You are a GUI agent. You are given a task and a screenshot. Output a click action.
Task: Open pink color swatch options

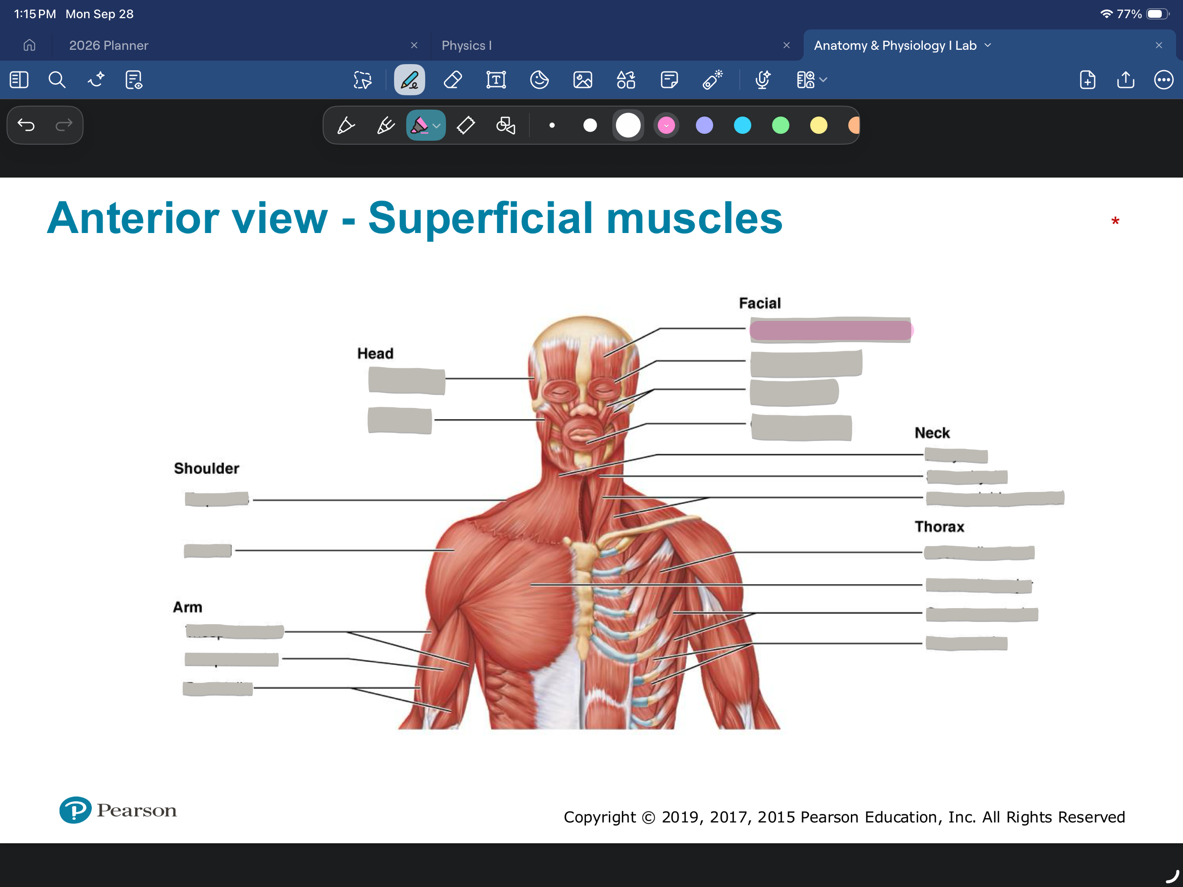coord(666,126)
